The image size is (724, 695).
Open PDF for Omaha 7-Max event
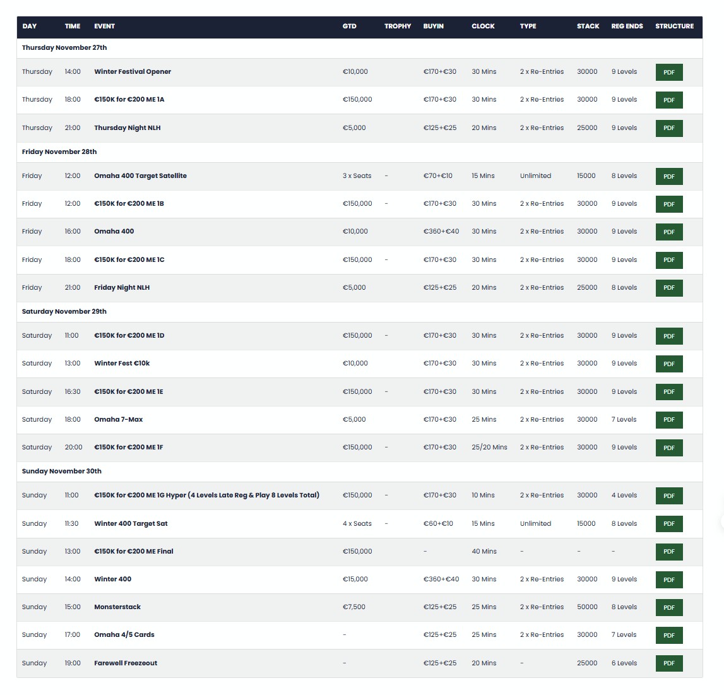point(668,420)
